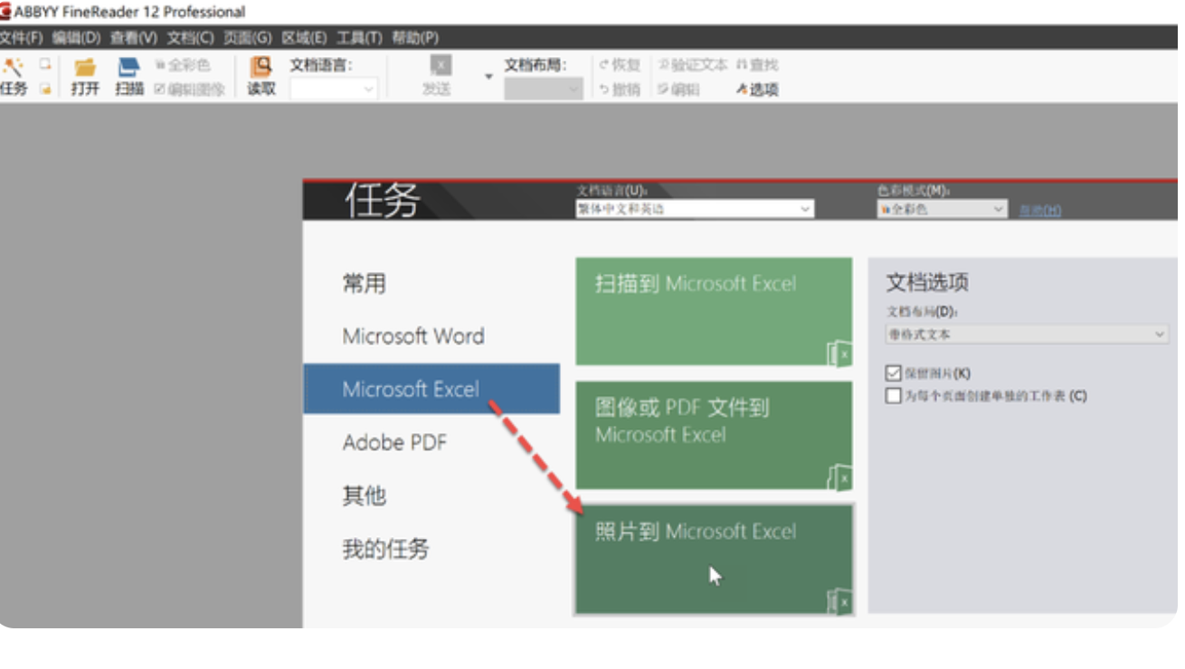This screenshot has width=1185, height=669.
Task: Enable 为每个页面创建单独的工作表(C) checkbox
Action: [x=894, y=396]
